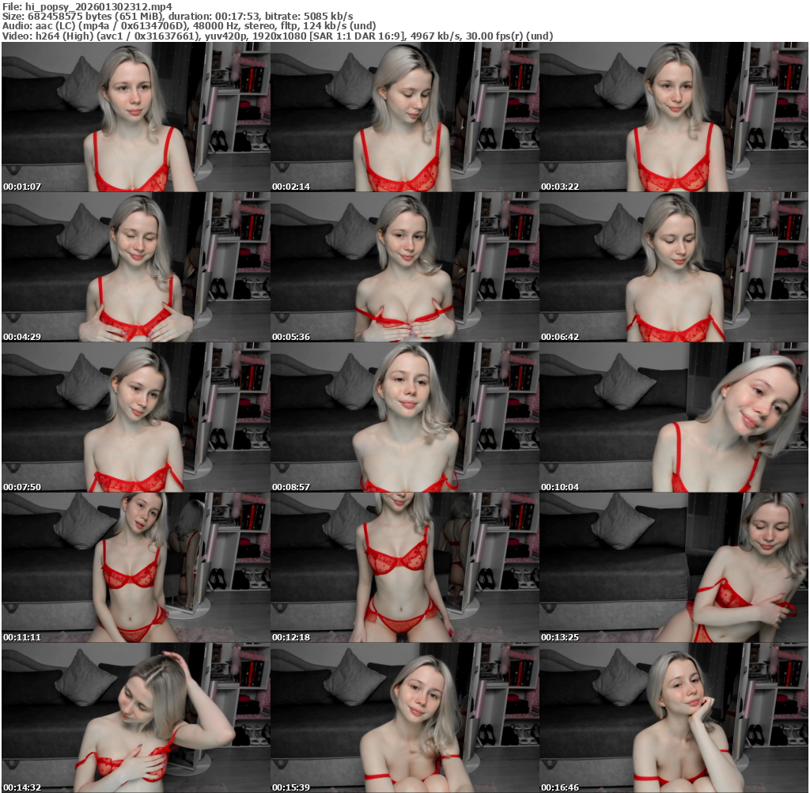This screenshot has width=810, height=793.
Task: Click the Video line starting with h264 (High)
Action: (x=278, y=36)
